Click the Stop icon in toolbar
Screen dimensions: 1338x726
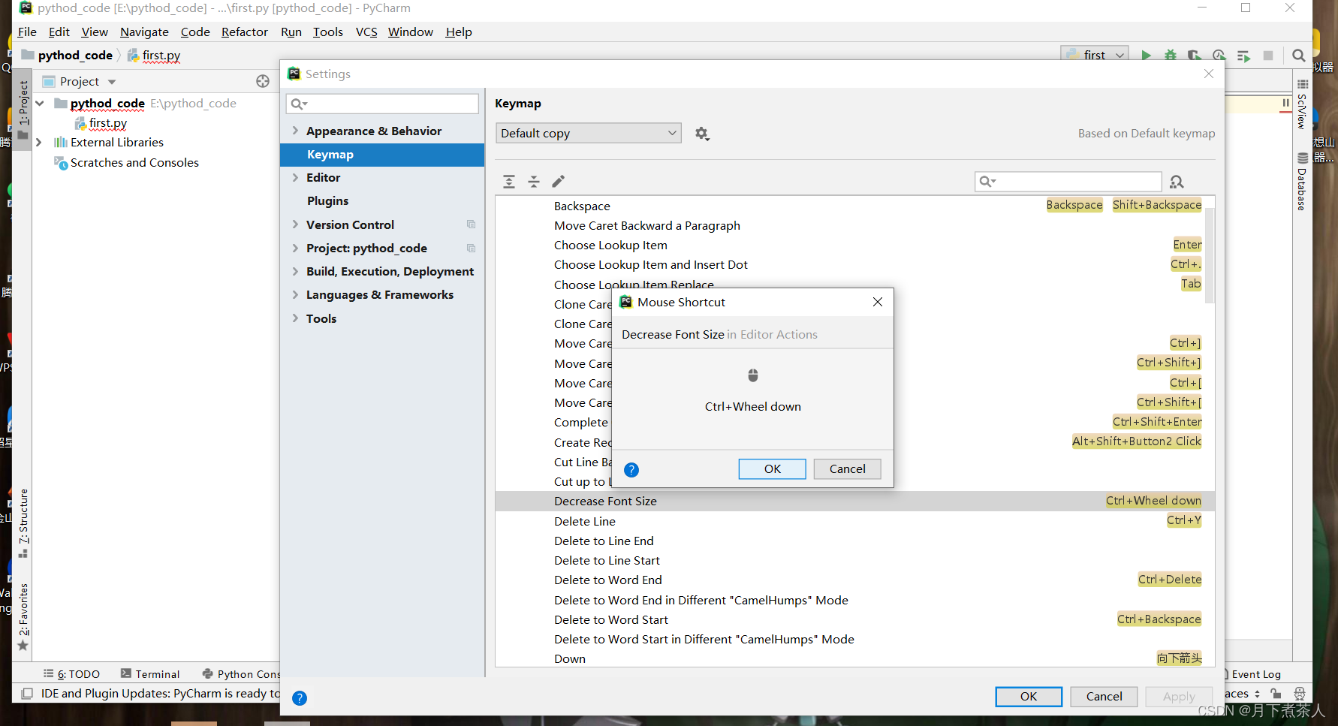[1268, 56]
